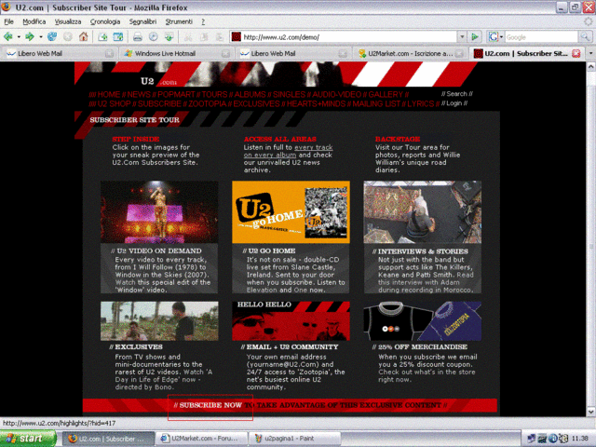This screenshot has width=596, height=447.
Task: Click the page scrollbar down arrow
Action: pos(591,412)
